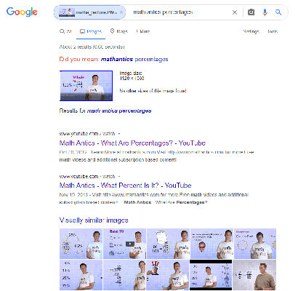298x291 pixels.
Task: Open the Base 10 similar image thumbnail
Action: [x=124, y=244]
